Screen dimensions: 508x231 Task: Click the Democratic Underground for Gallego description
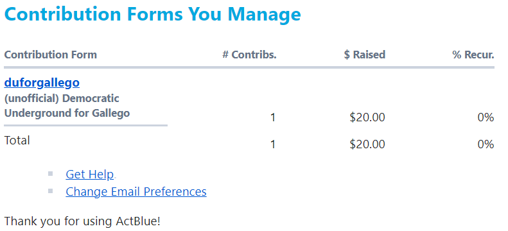pyautogui.click(x=67, y=106)
